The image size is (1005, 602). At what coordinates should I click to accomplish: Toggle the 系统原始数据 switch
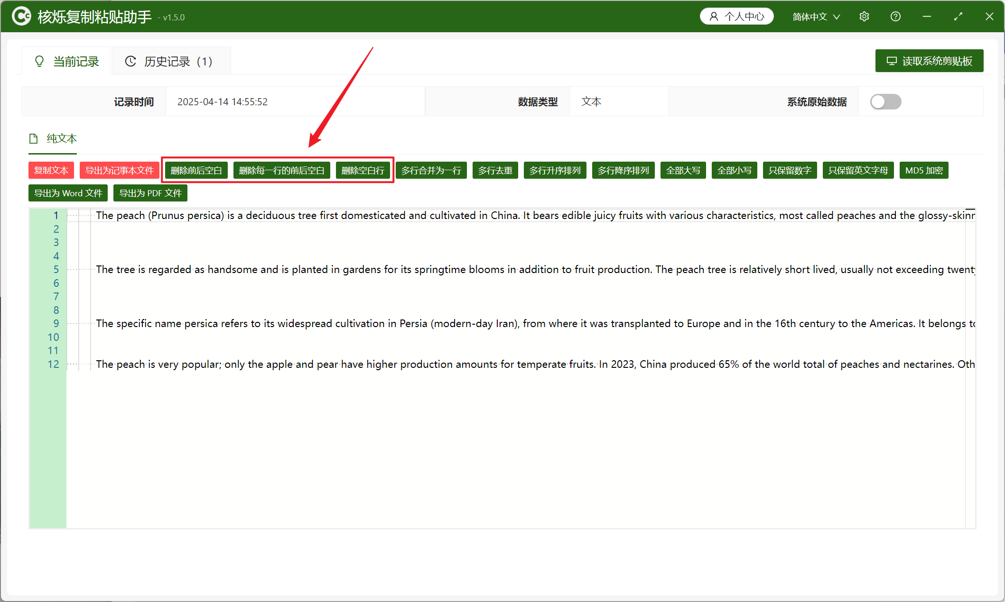click(885, 101)
